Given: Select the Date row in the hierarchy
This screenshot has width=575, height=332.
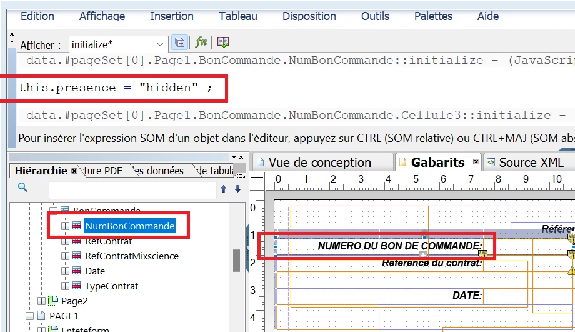Looking at the screenshot, I should tap(95, 271).
